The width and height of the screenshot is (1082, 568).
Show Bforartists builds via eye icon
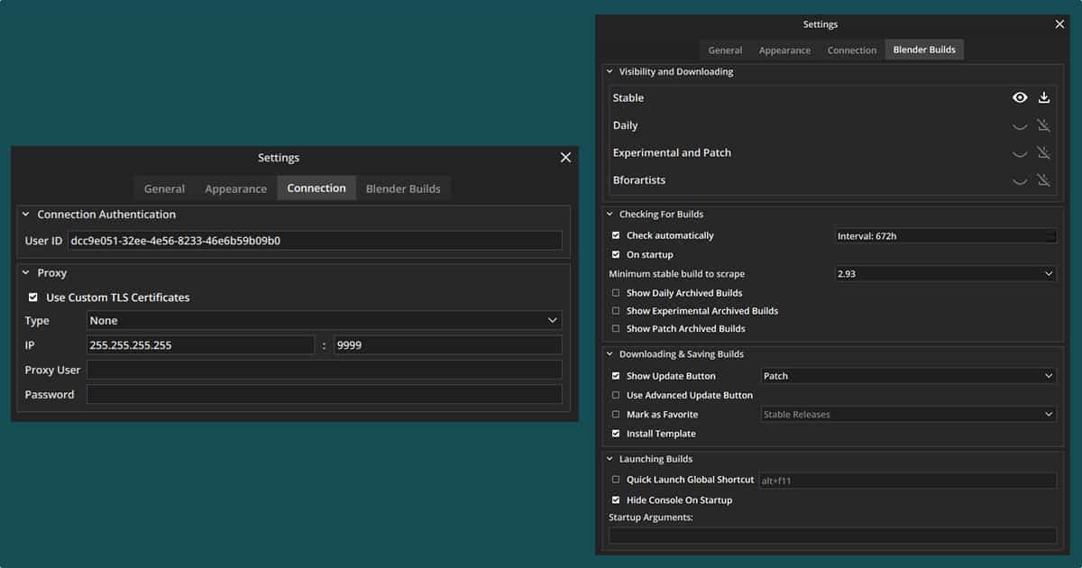tap(1020, 180)
